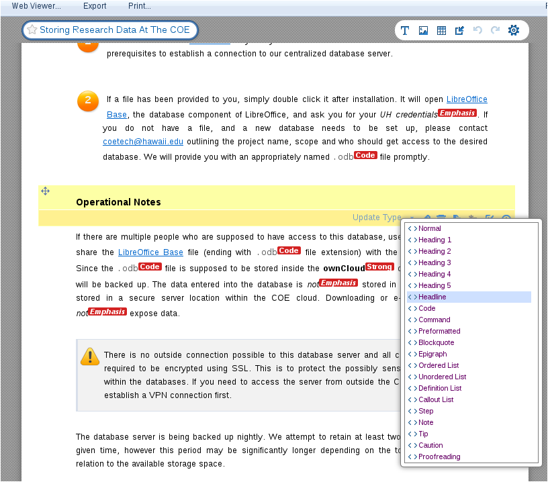Select Heading 1 from the type list
The image size is (548, 482).
click(469, 240)
